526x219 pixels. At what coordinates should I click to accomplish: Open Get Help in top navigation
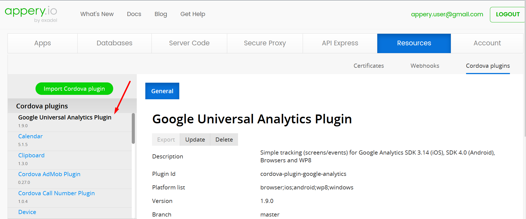pos(193,14)
